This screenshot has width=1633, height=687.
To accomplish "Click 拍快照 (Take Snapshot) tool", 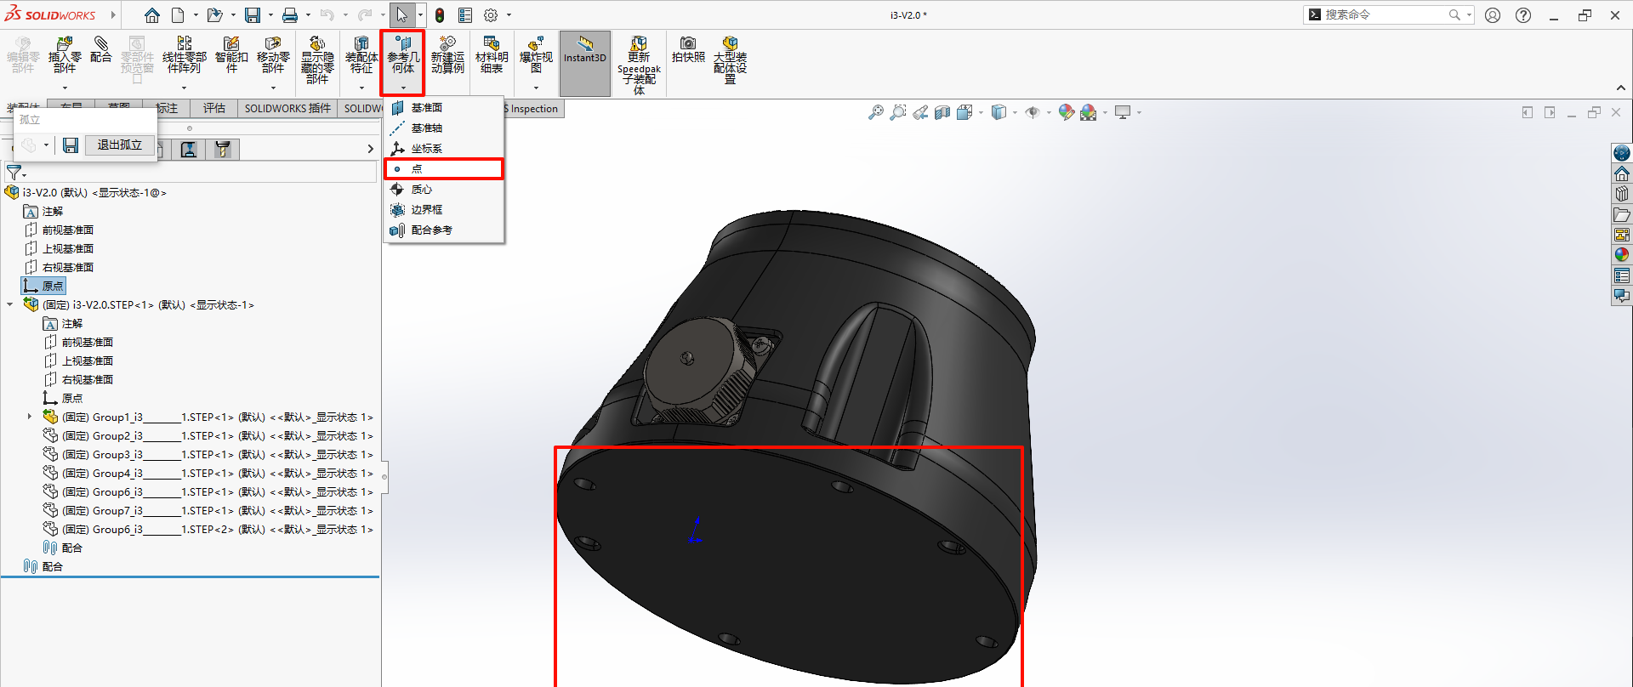I will tap(688, 50).
